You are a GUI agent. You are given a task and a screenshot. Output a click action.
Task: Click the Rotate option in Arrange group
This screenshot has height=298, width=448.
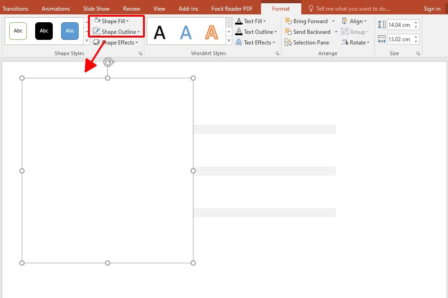355,42
